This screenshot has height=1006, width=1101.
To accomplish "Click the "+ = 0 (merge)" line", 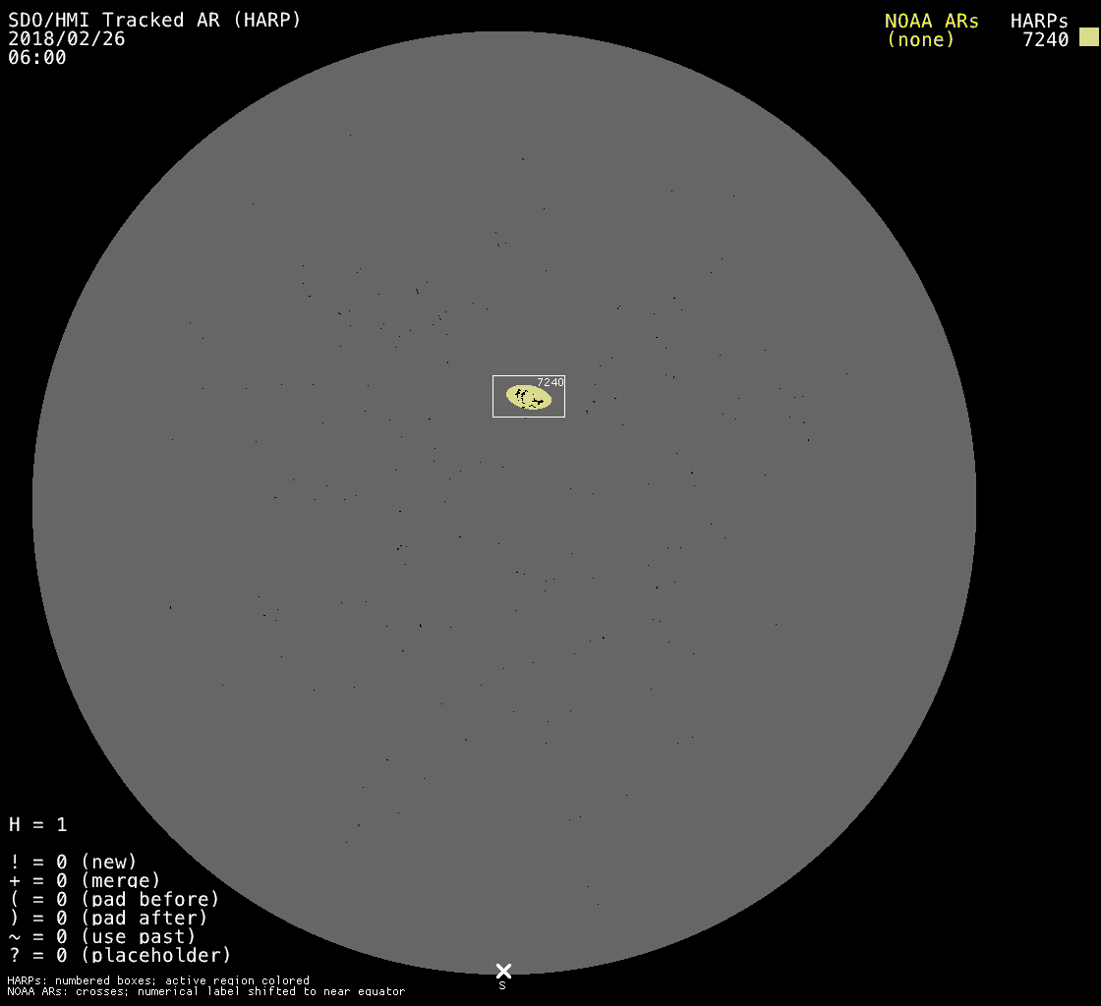I will (85, 880).
